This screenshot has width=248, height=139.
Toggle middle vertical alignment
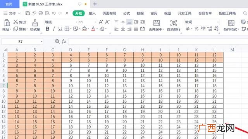(x=123, y=22)
